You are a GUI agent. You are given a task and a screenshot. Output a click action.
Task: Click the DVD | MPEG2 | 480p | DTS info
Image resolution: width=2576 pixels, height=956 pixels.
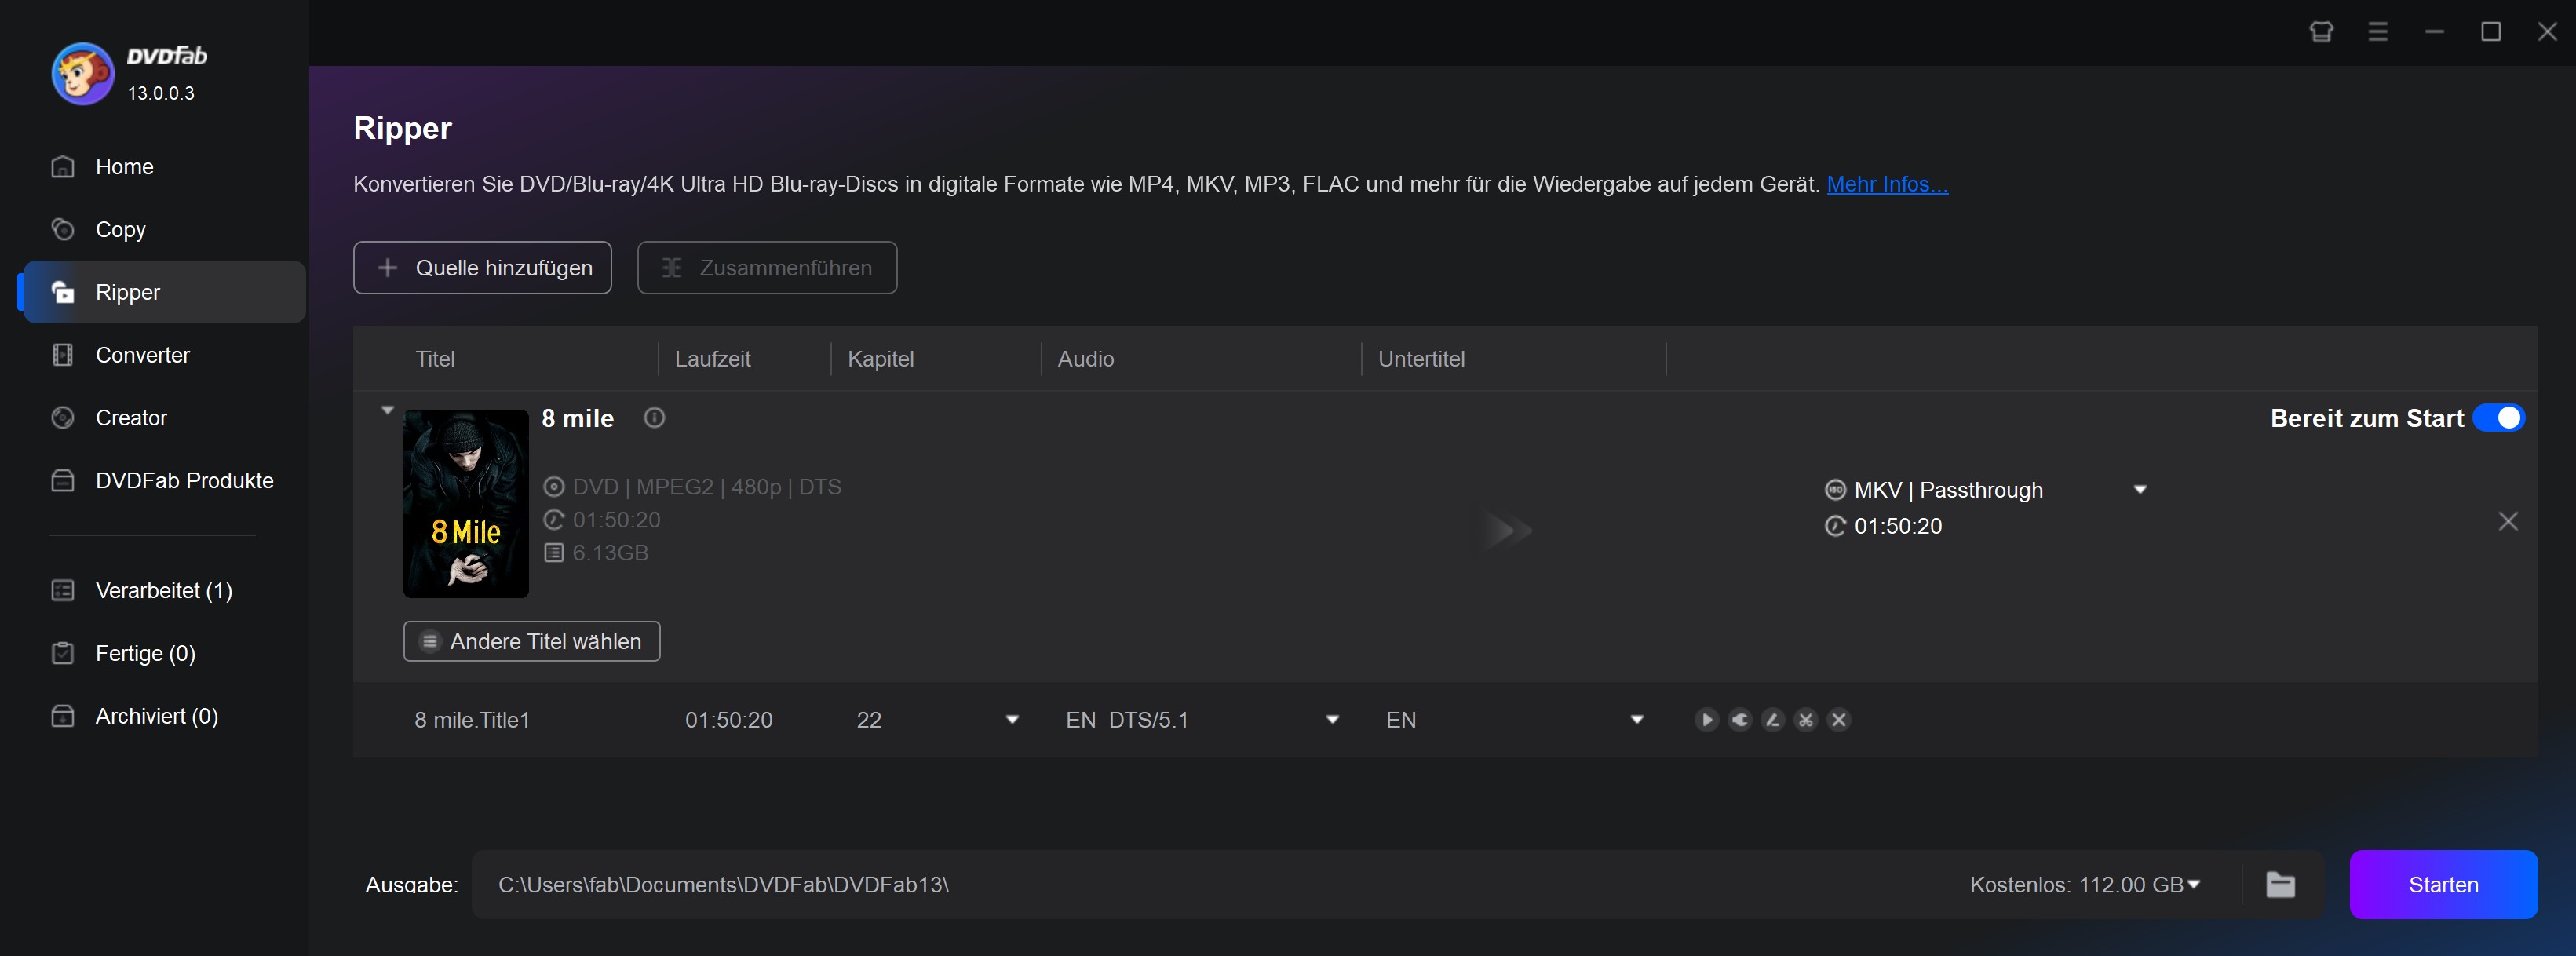pyautogui.click(x=707, y=487)
